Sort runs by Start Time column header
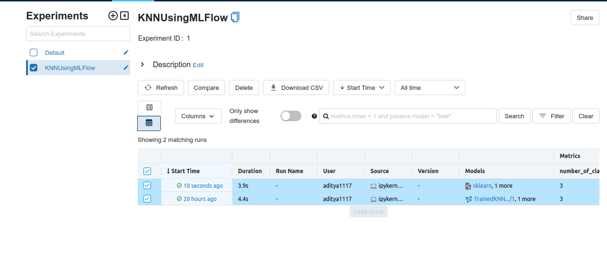This screenshot has width=607, height=254. point(185,171)
